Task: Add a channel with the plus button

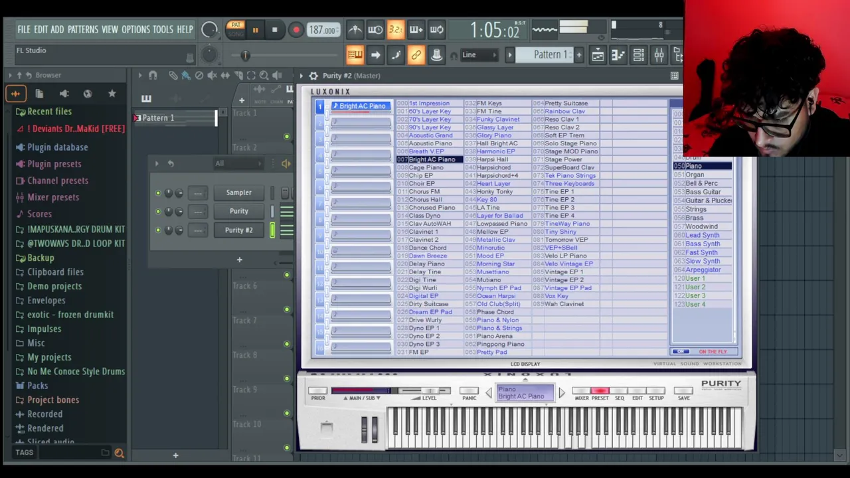Action: coord(240,260)
